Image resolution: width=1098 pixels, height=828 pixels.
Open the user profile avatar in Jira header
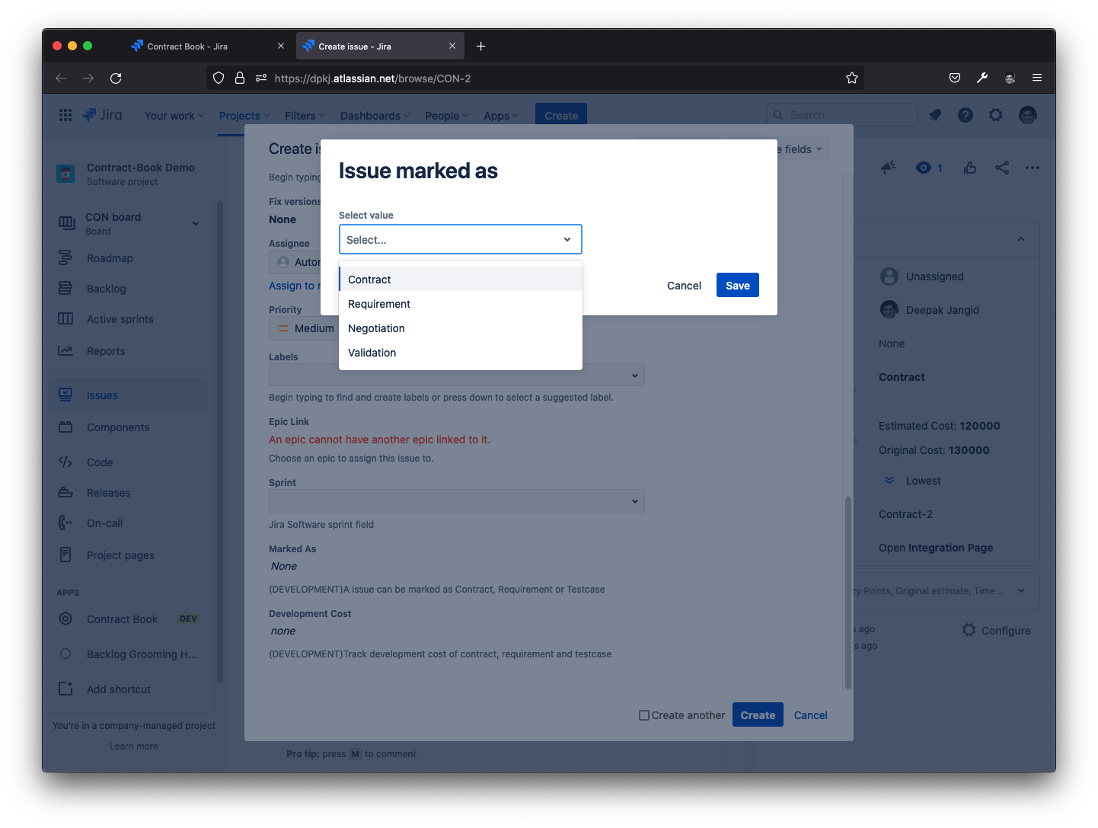point(1028,115)
